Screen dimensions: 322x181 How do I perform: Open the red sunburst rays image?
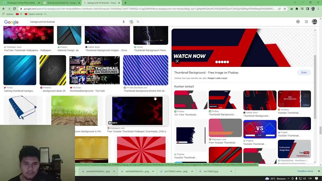pyautogui.click(x=141, y=150)
